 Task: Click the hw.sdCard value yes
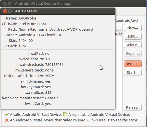point(48,104)
